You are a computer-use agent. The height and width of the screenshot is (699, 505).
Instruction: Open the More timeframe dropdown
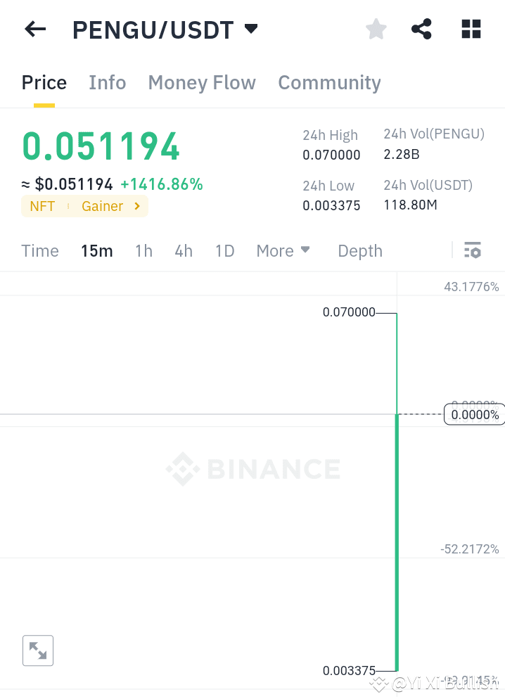click(x=283, y=250)
